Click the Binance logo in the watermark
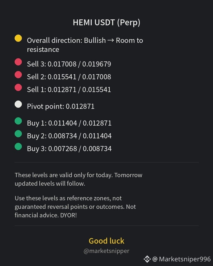This screenshot has height=266, width=213. tap(147, 259)
